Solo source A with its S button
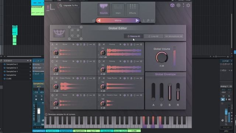This screenshot has width=236, height=133. (x=81, y=44)
